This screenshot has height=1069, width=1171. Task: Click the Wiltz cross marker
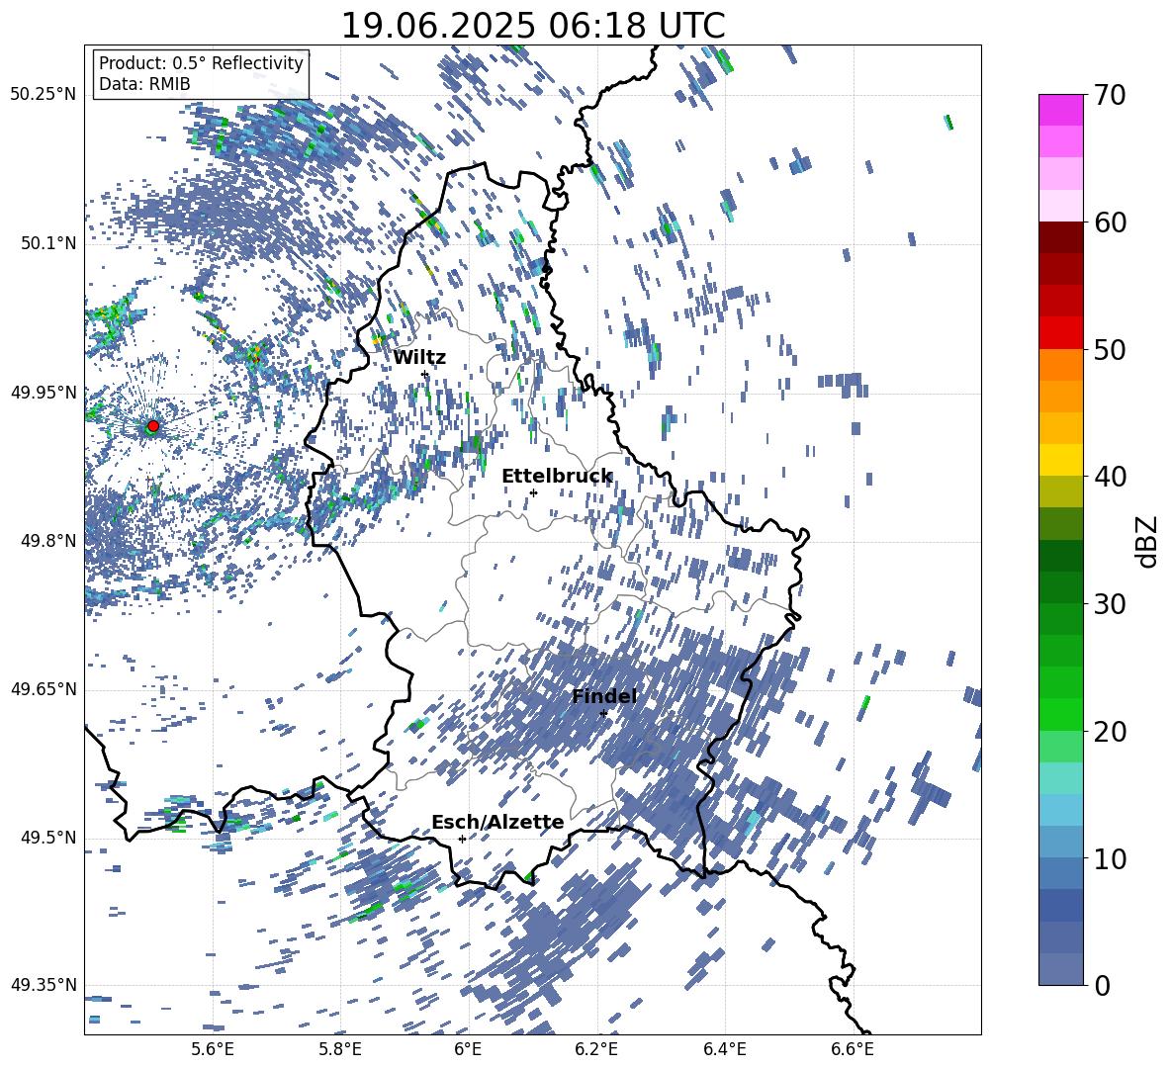tap(425, 374)
